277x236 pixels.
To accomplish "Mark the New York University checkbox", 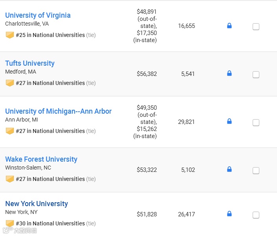I will pyautogui.click(x=256, y=215).
